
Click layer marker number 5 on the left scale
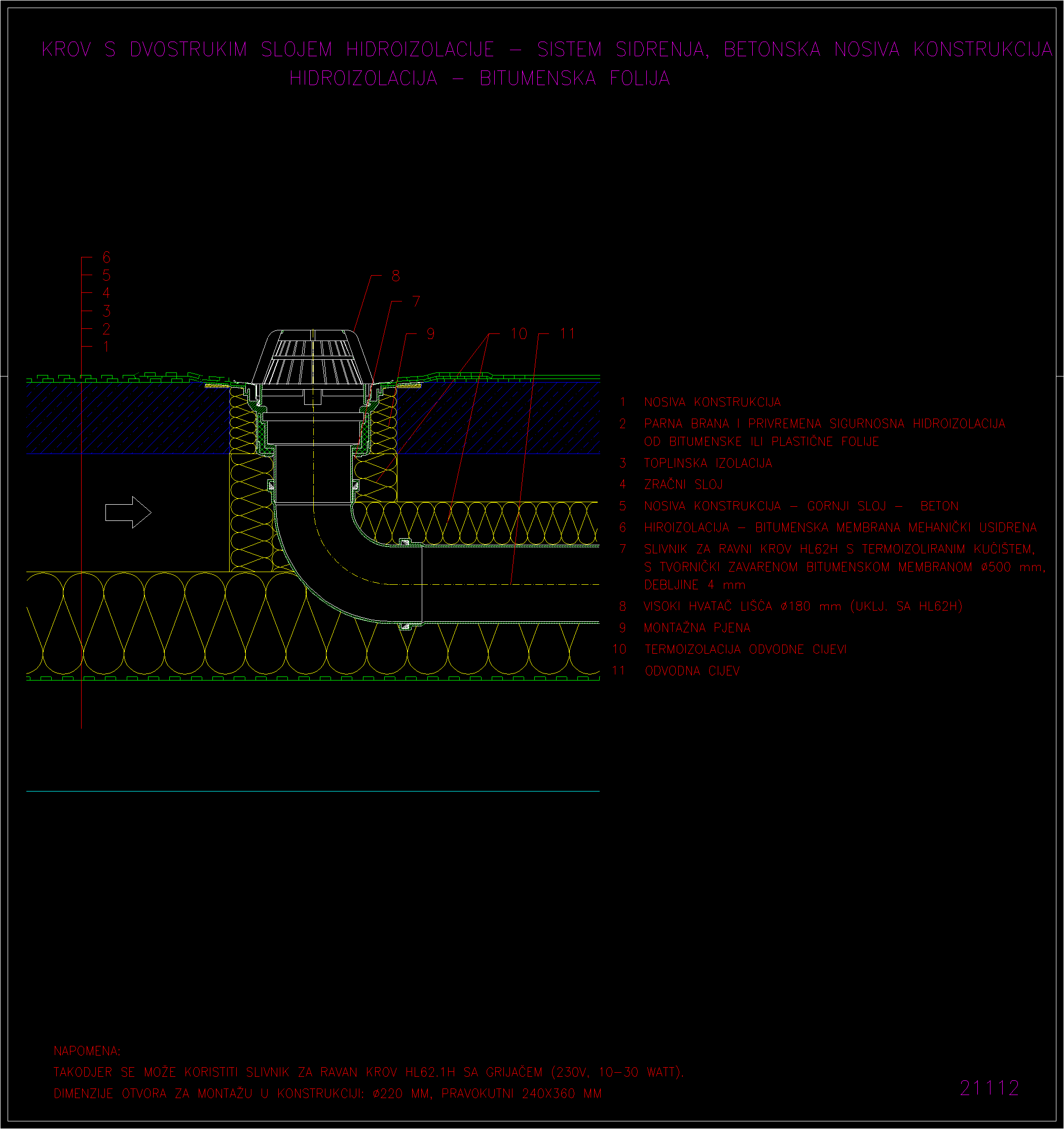pos(106,276)
